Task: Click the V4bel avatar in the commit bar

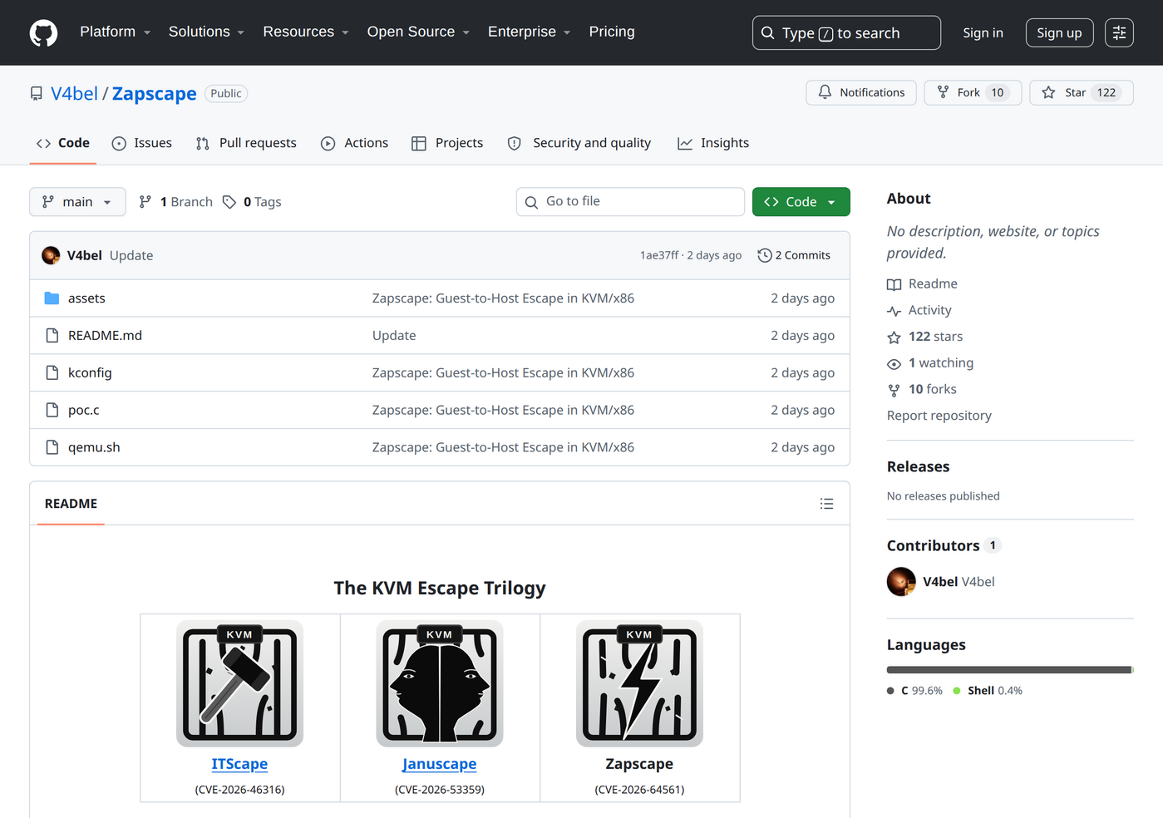Action: (51, 255)
